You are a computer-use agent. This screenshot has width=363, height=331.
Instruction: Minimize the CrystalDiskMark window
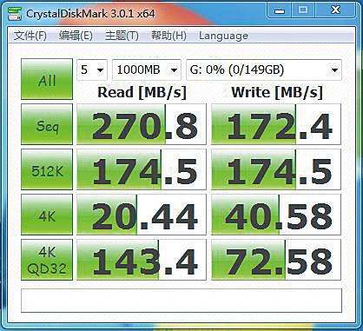click(x=280, y=11)
